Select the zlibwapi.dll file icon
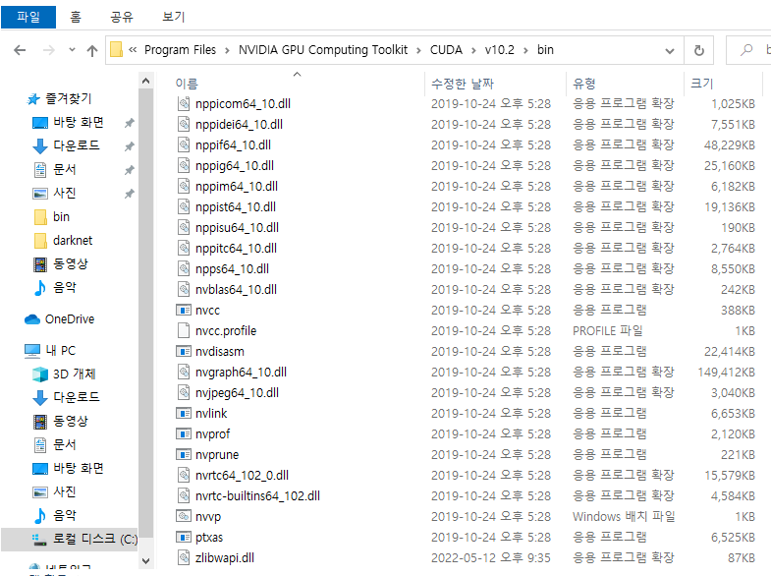This screenshot has width=771, height=576. coord(184,557)
